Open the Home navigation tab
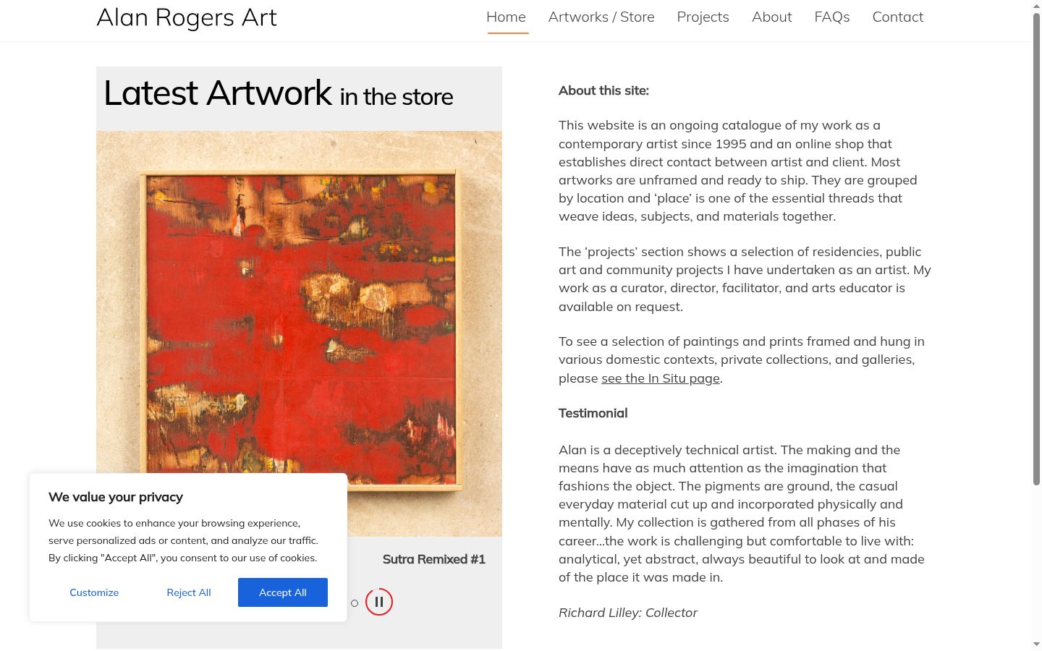This screenshot has height=651, width=1042. pos(507,17)
